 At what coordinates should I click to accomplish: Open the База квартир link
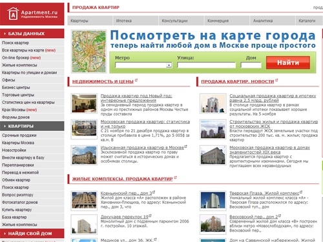coord(14,217)
